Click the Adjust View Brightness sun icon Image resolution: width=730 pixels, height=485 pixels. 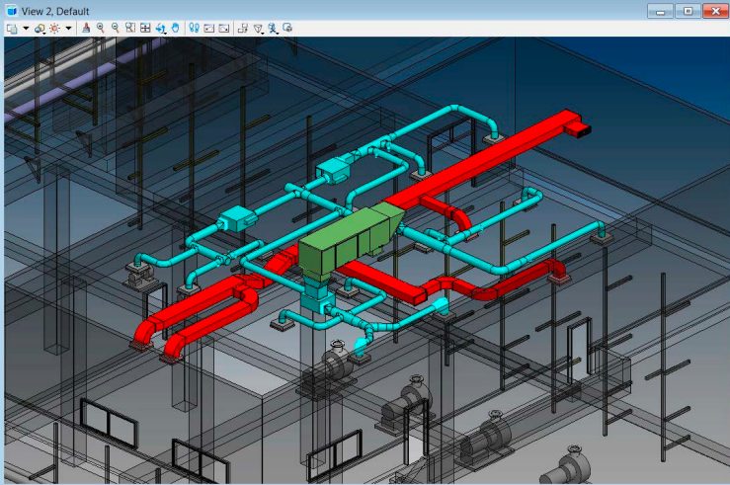click(x=54, y=28)
